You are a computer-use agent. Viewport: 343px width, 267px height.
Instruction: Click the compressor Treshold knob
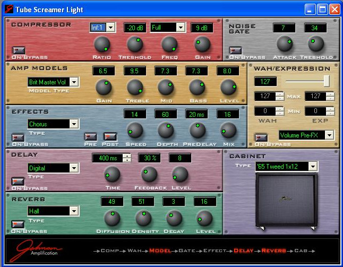pyautogui.click(x=135, y=45)
